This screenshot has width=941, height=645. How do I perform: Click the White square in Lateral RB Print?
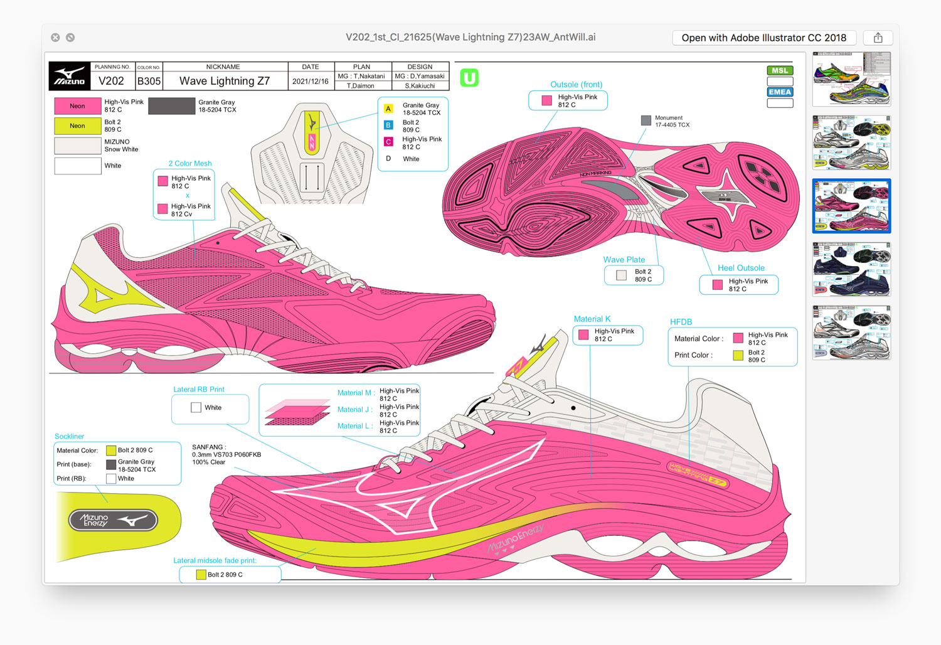tap(196, 408)
